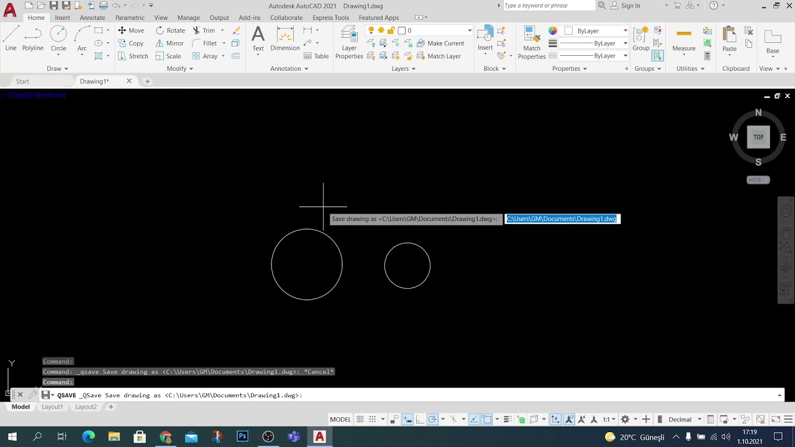Click Save icon in quick access toolbar
795x447 pixels.
(54, 6)
